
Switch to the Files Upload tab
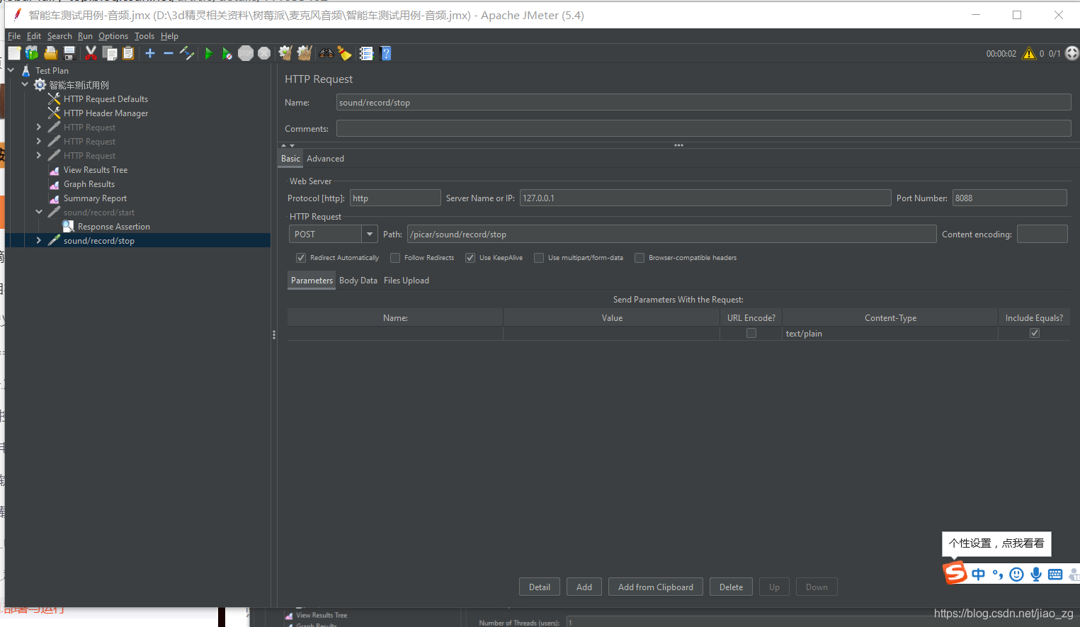tap(407, 281)
